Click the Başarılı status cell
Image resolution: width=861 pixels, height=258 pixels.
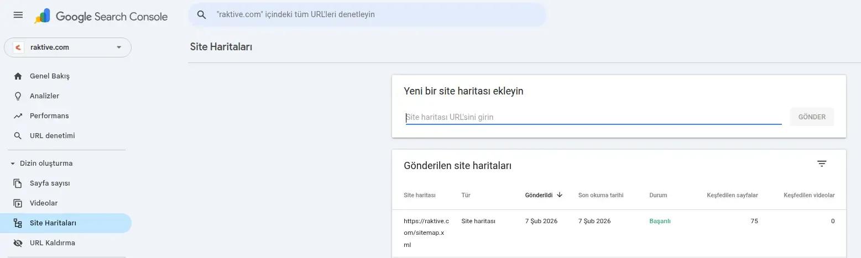pyautogui.click(x=660, y=221)
